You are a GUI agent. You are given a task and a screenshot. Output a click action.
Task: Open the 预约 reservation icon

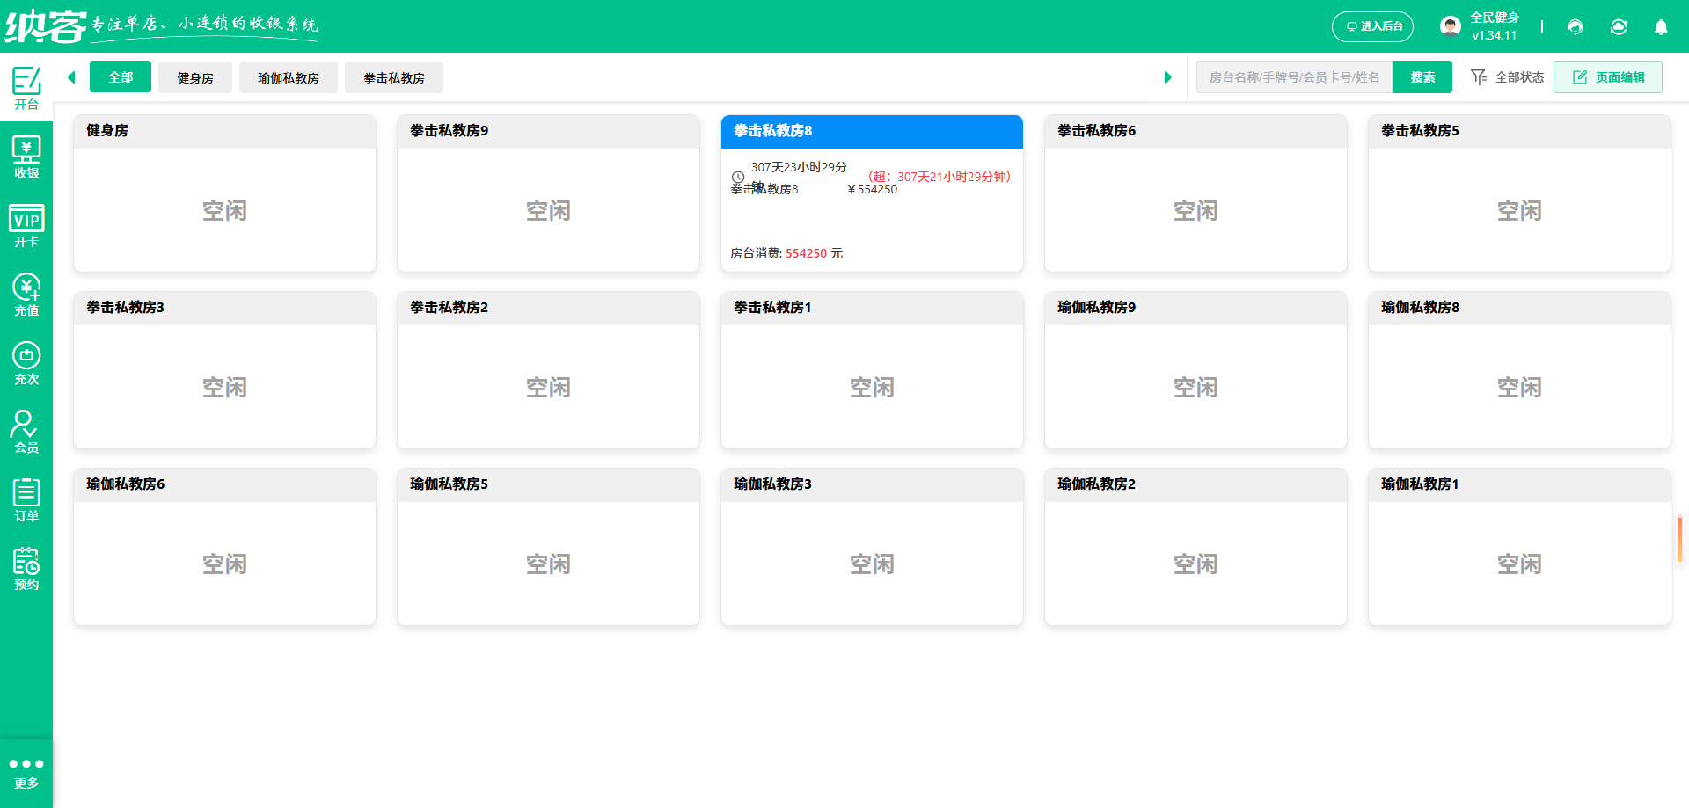[26, 567]
